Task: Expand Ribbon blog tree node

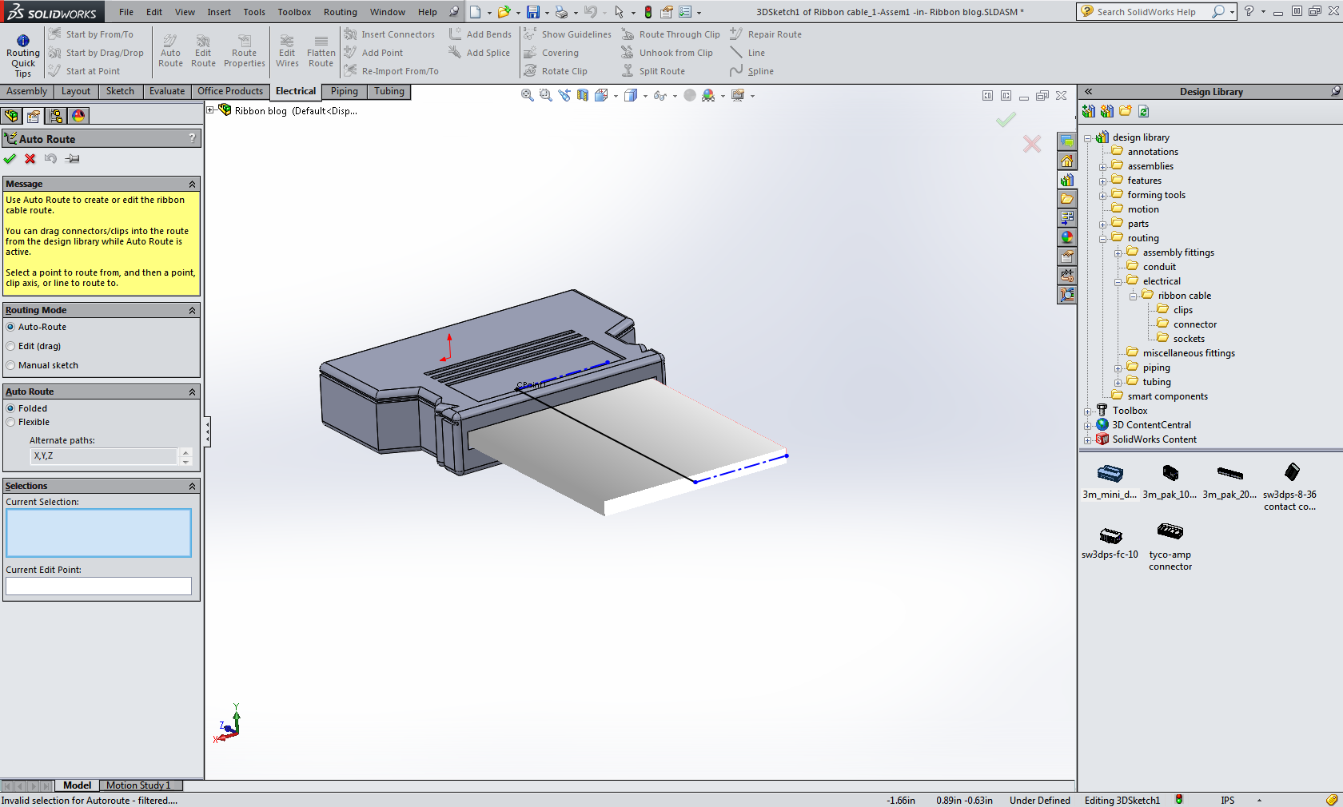Action: (210, 110)
